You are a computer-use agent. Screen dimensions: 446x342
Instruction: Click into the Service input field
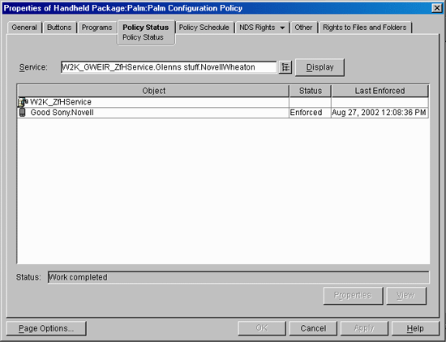coord(169,67)
